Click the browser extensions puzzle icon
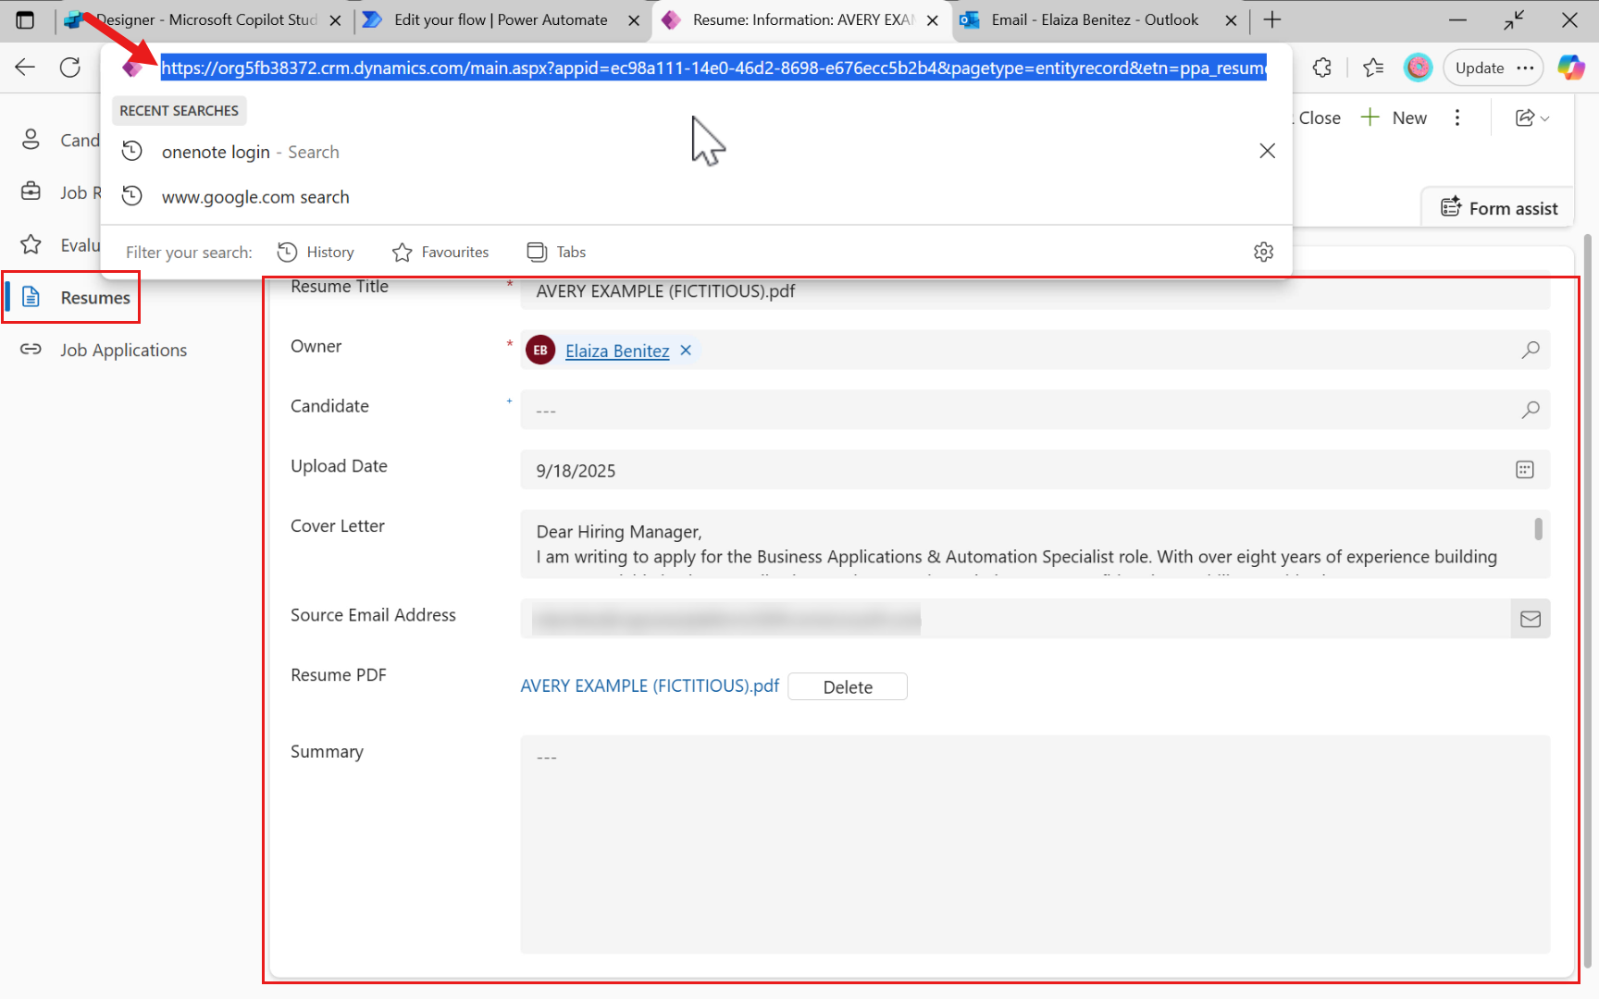 1321,67
